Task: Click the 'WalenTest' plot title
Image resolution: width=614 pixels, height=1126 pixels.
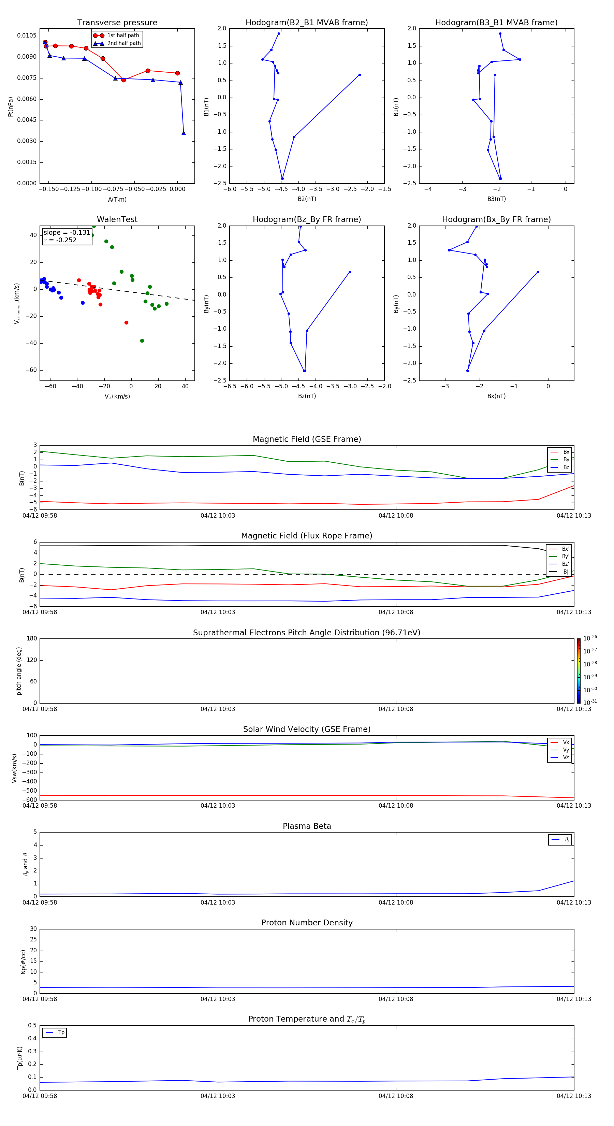Action: pos(117,219)
